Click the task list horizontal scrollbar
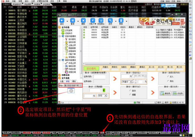Screen dimensions: 195x137 134,63
